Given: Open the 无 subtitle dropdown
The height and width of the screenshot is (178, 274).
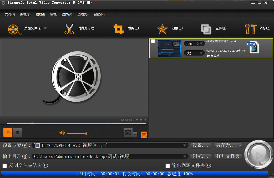Looking at the screenshot, I should 194,53.
